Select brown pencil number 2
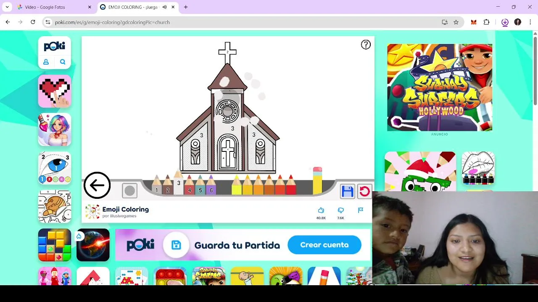 (x=167, y=185)
